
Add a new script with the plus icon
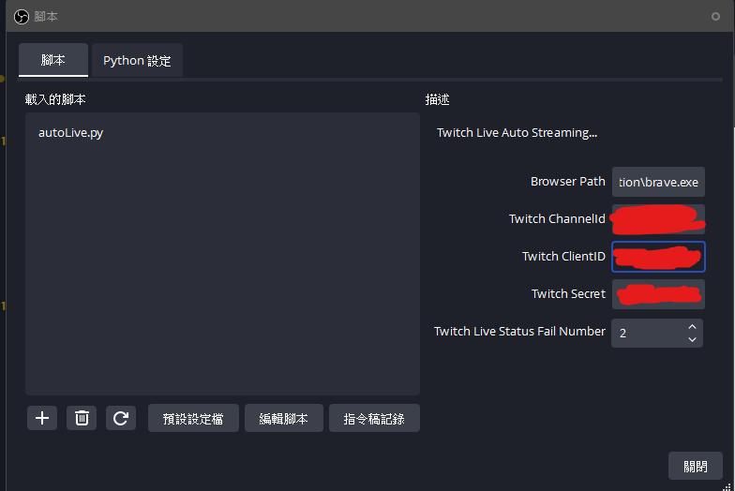coord(42,418)
